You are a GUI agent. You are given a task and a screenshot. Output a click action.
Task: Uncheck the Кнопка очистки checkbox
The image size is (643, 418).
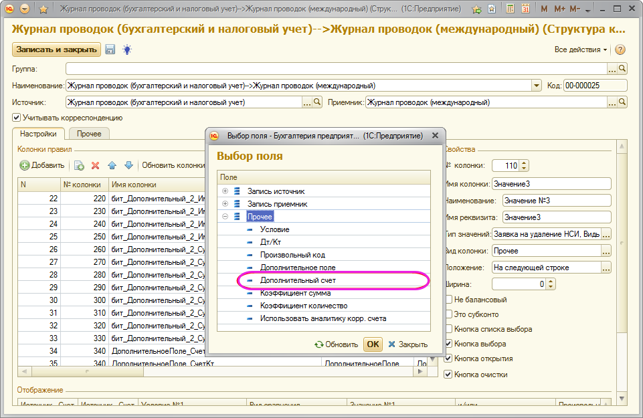tap(449, 375)
